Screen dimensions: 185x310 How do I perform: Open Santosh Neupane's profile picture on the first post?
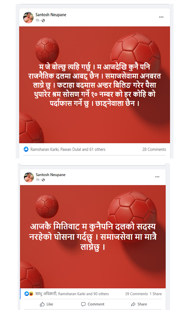(x=28, y=17)
